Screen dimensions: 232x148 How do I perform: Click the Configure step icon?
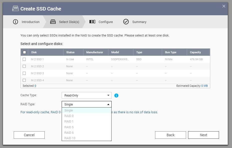[92, 22]
